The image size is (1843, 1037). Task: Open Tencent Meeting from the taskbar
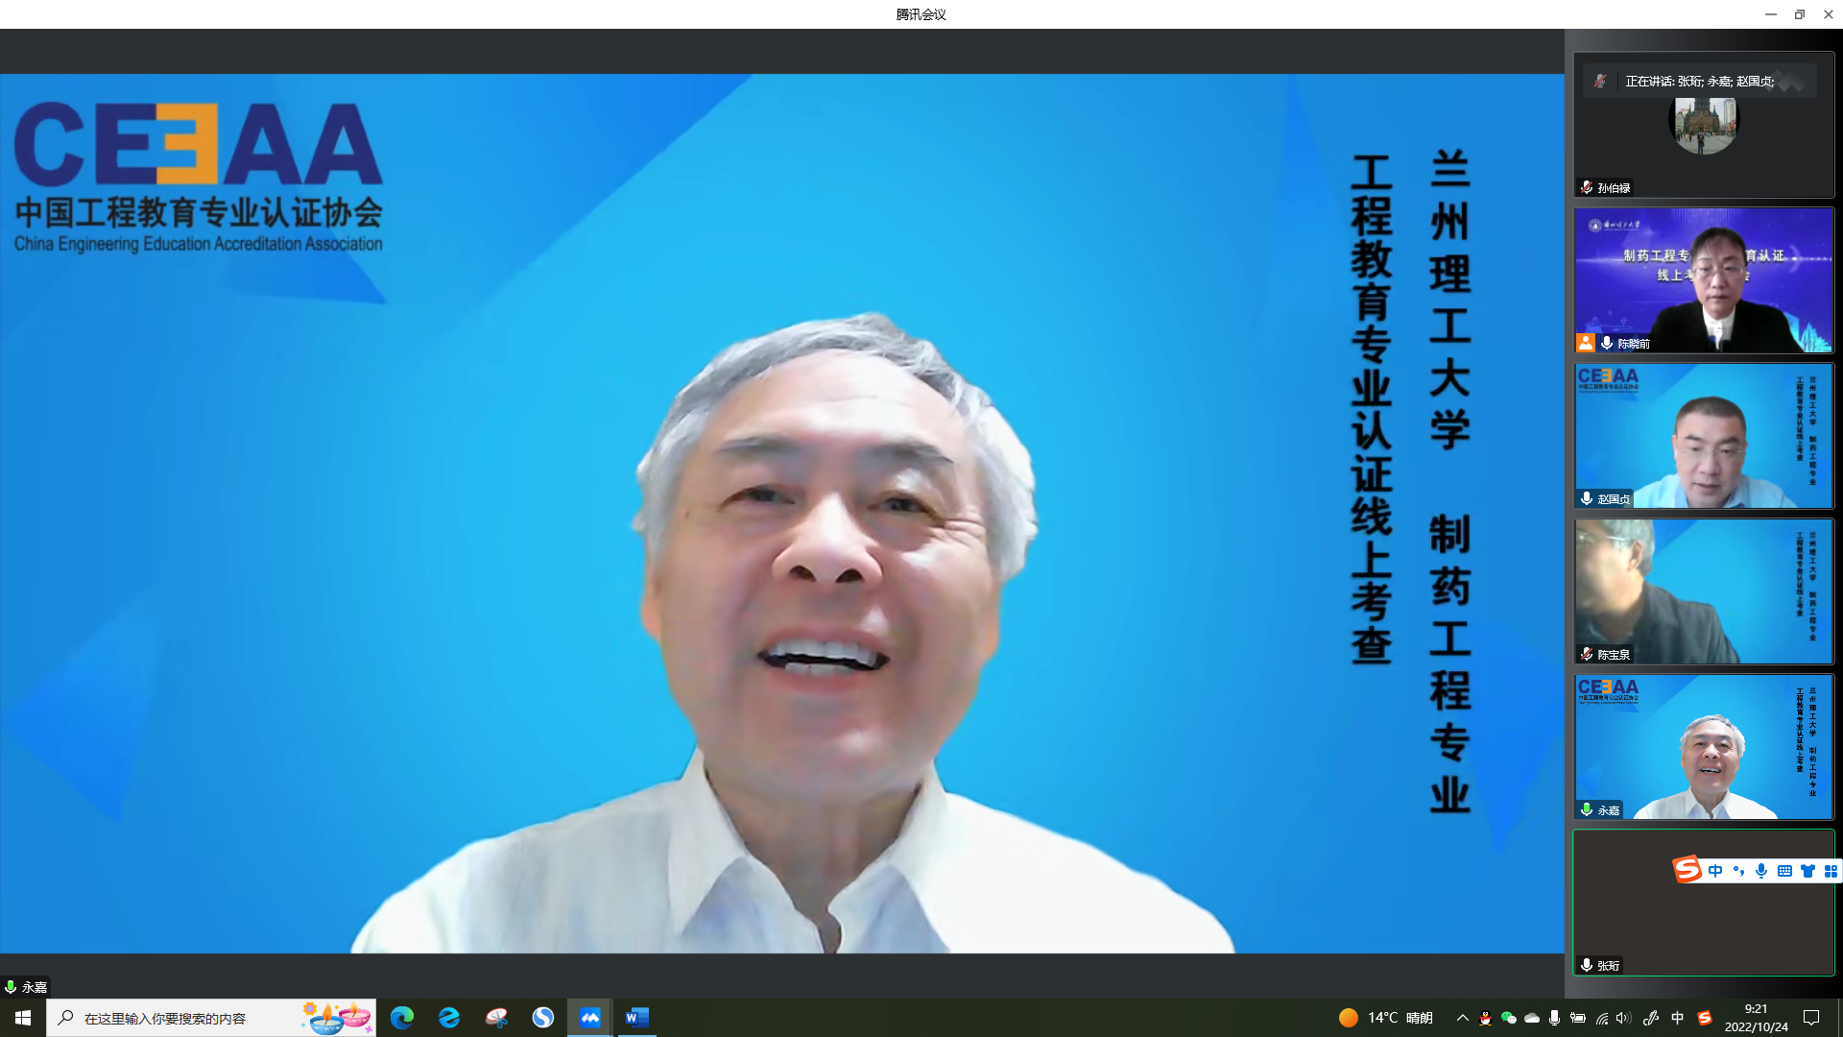click(x=589, y=1018)
